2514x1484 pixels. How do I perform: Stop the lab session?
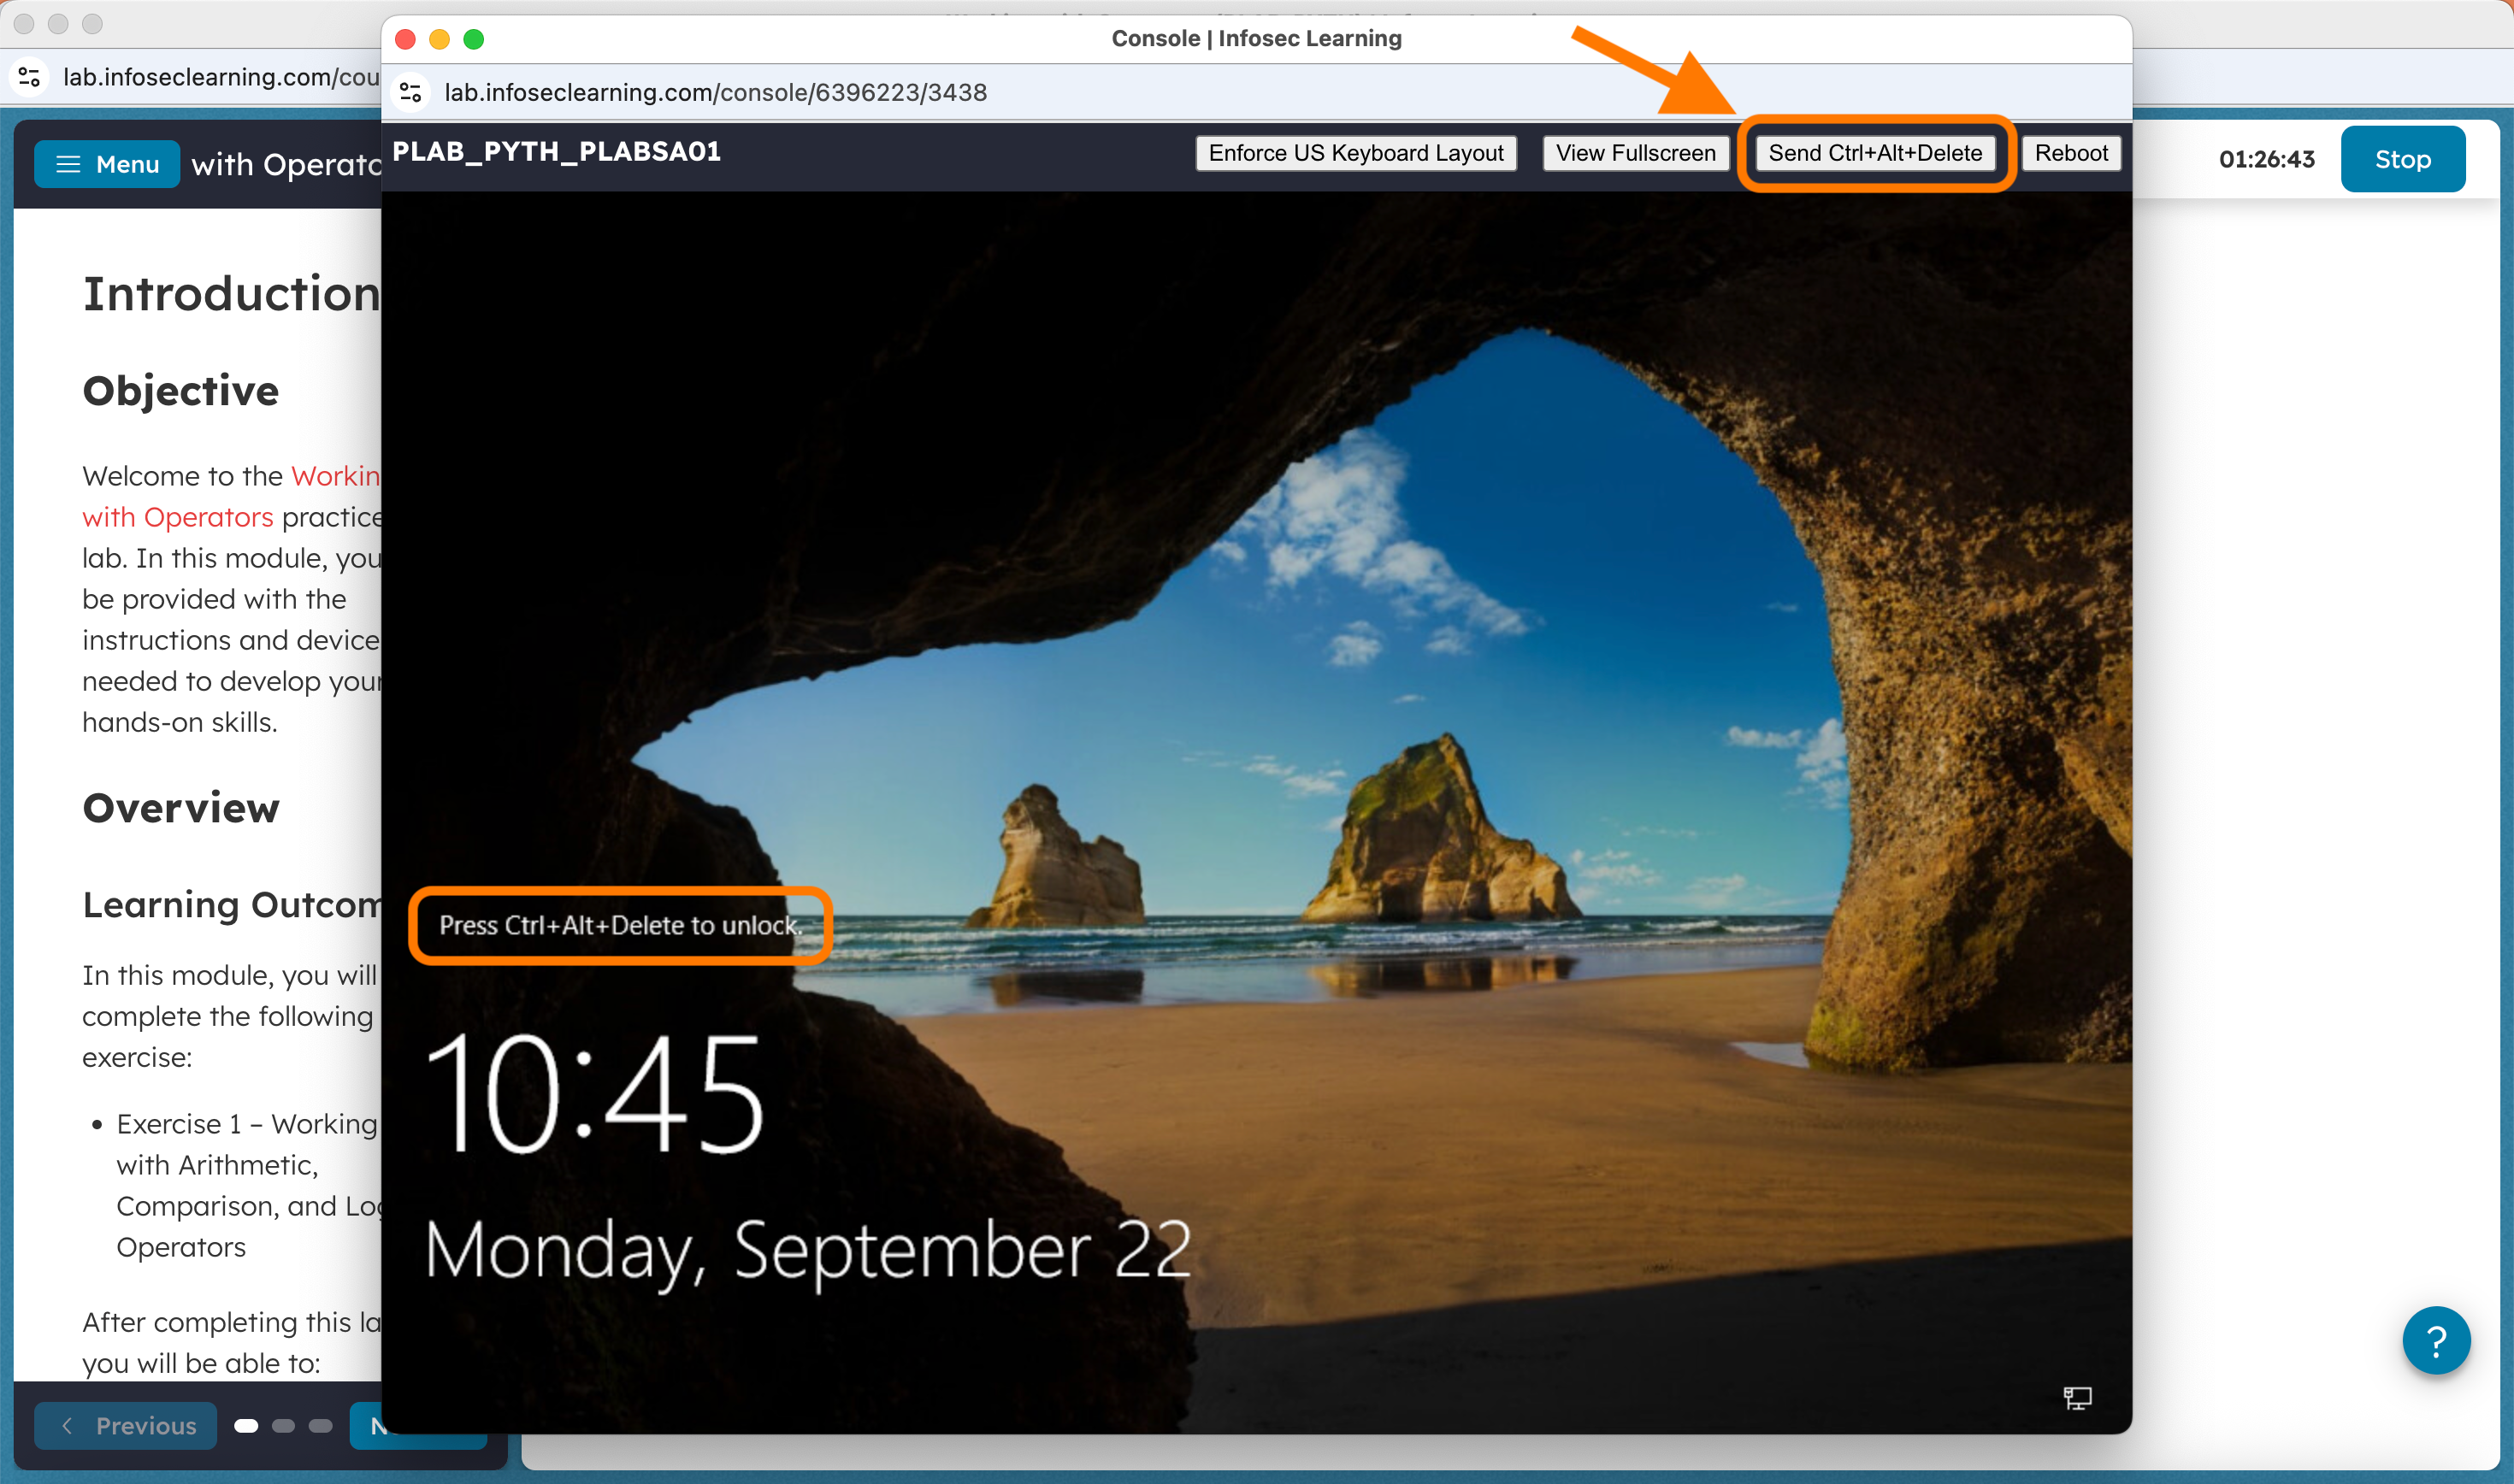pos(2402,159)
